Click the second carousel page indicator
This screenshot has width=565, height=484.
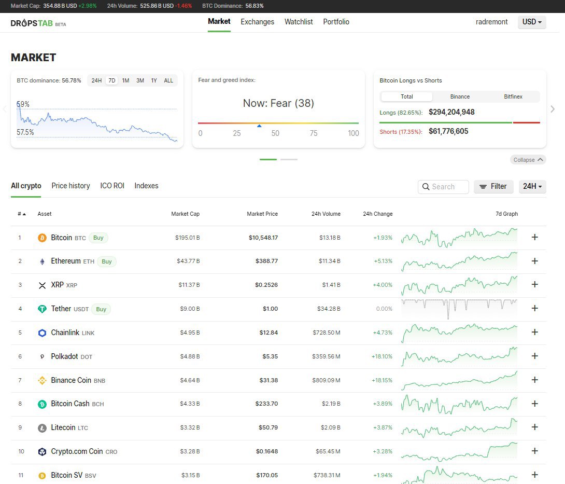point(289,159)
